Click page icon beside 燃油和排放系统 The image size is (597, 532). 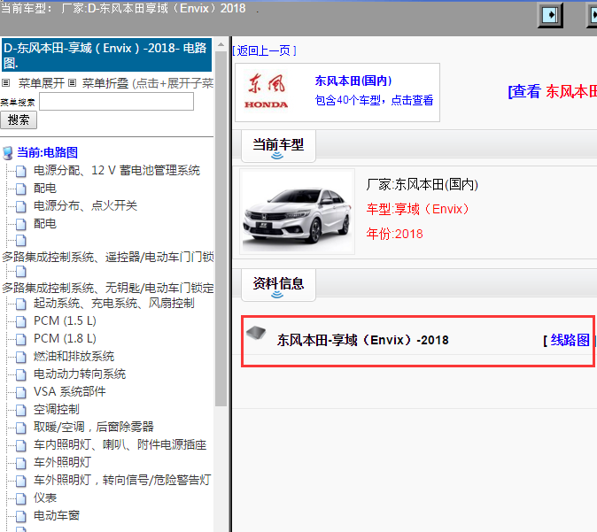21,358
